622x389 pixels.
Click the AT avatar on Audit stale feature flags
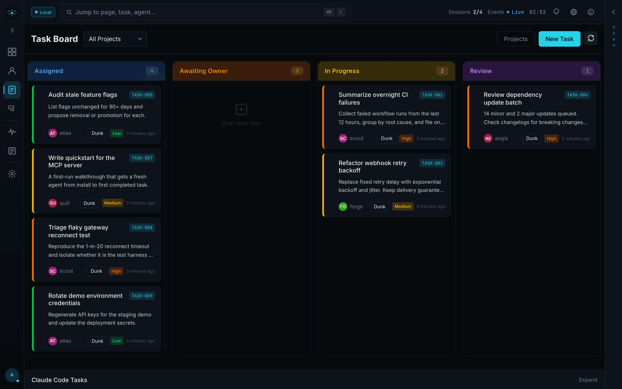(52, 133)
